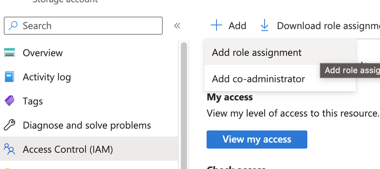
Task: Click the Overview icon in the sidebar
Action: coord(10,53)
